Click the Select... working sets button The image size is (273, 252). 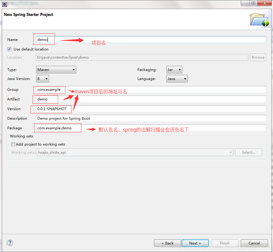249,152
